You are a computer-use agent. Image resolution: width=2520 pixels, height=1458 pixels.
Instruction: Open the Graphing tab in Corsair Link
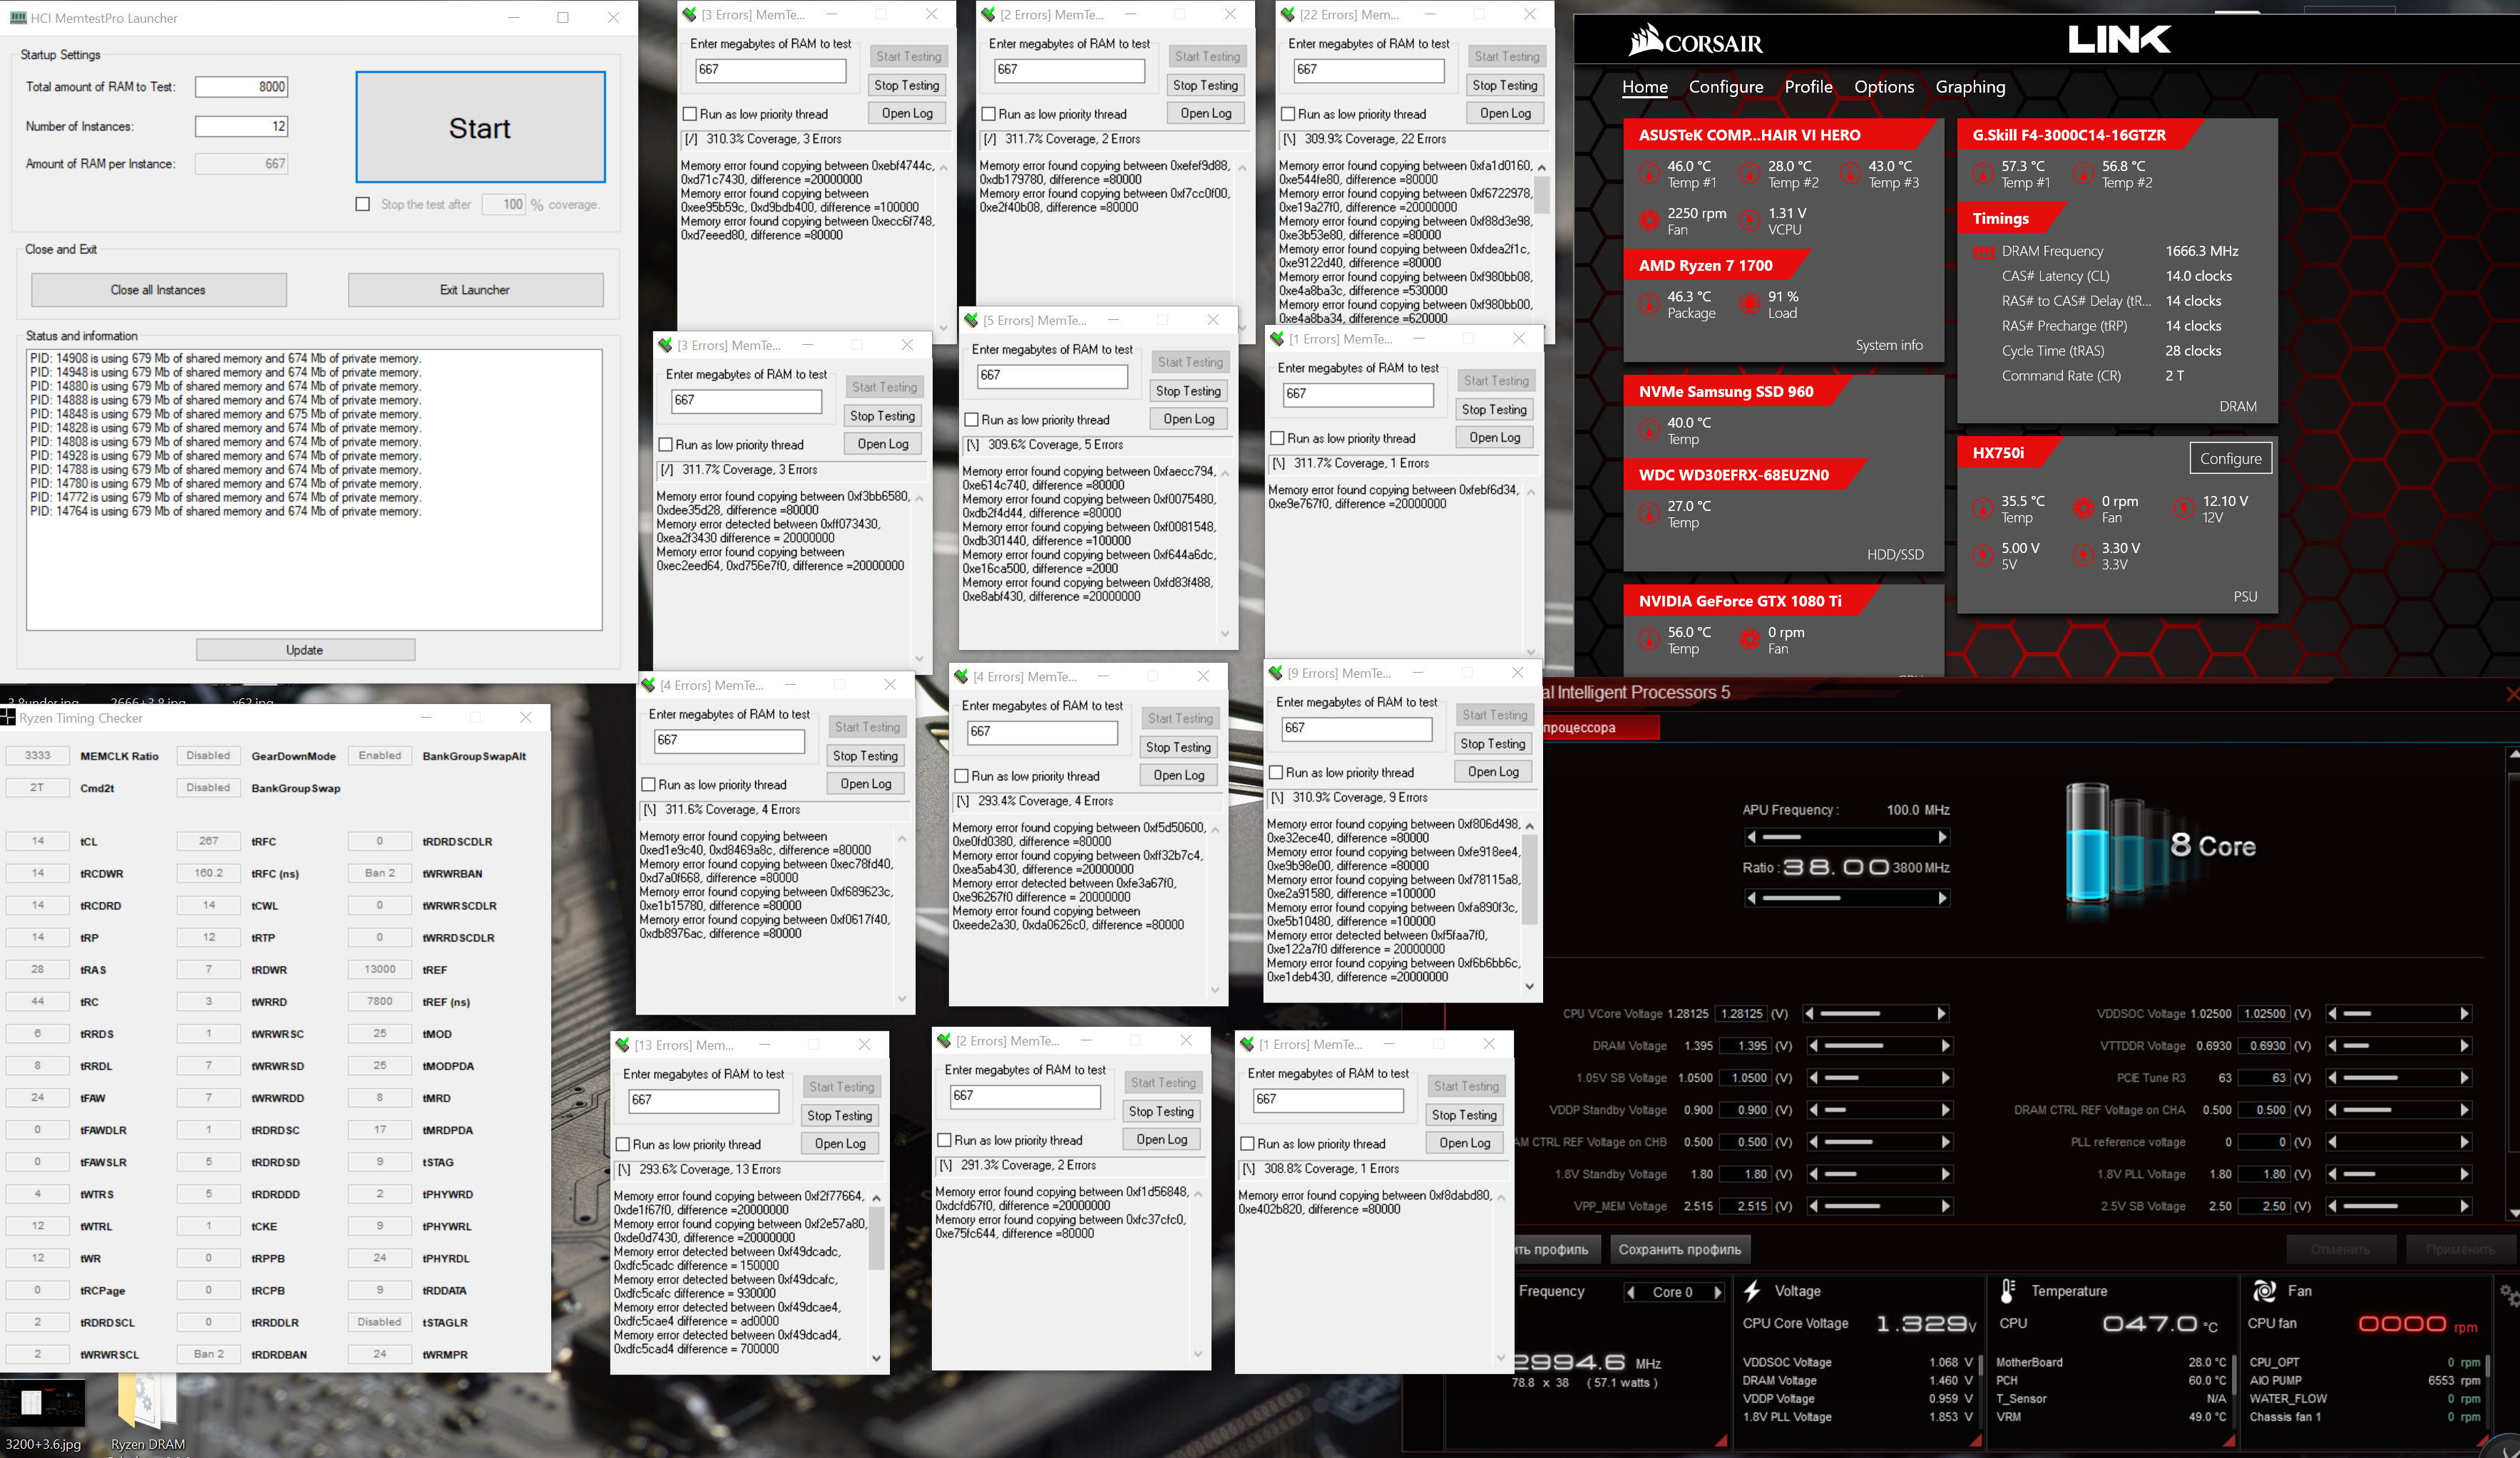coord(1969,87)
